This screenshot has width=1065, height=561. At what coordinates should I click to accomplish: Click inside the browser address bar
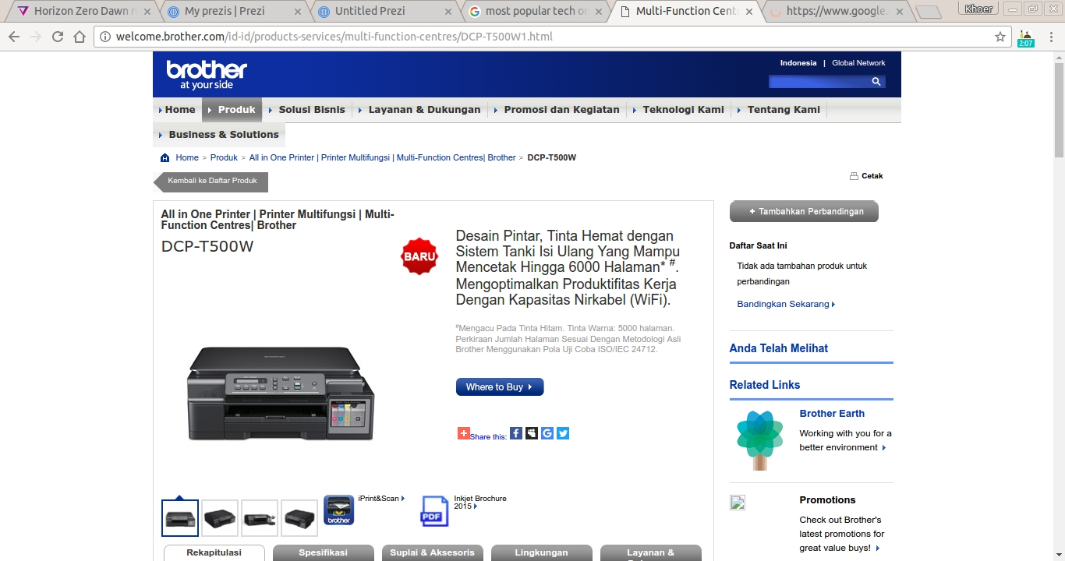coord(468,36)
